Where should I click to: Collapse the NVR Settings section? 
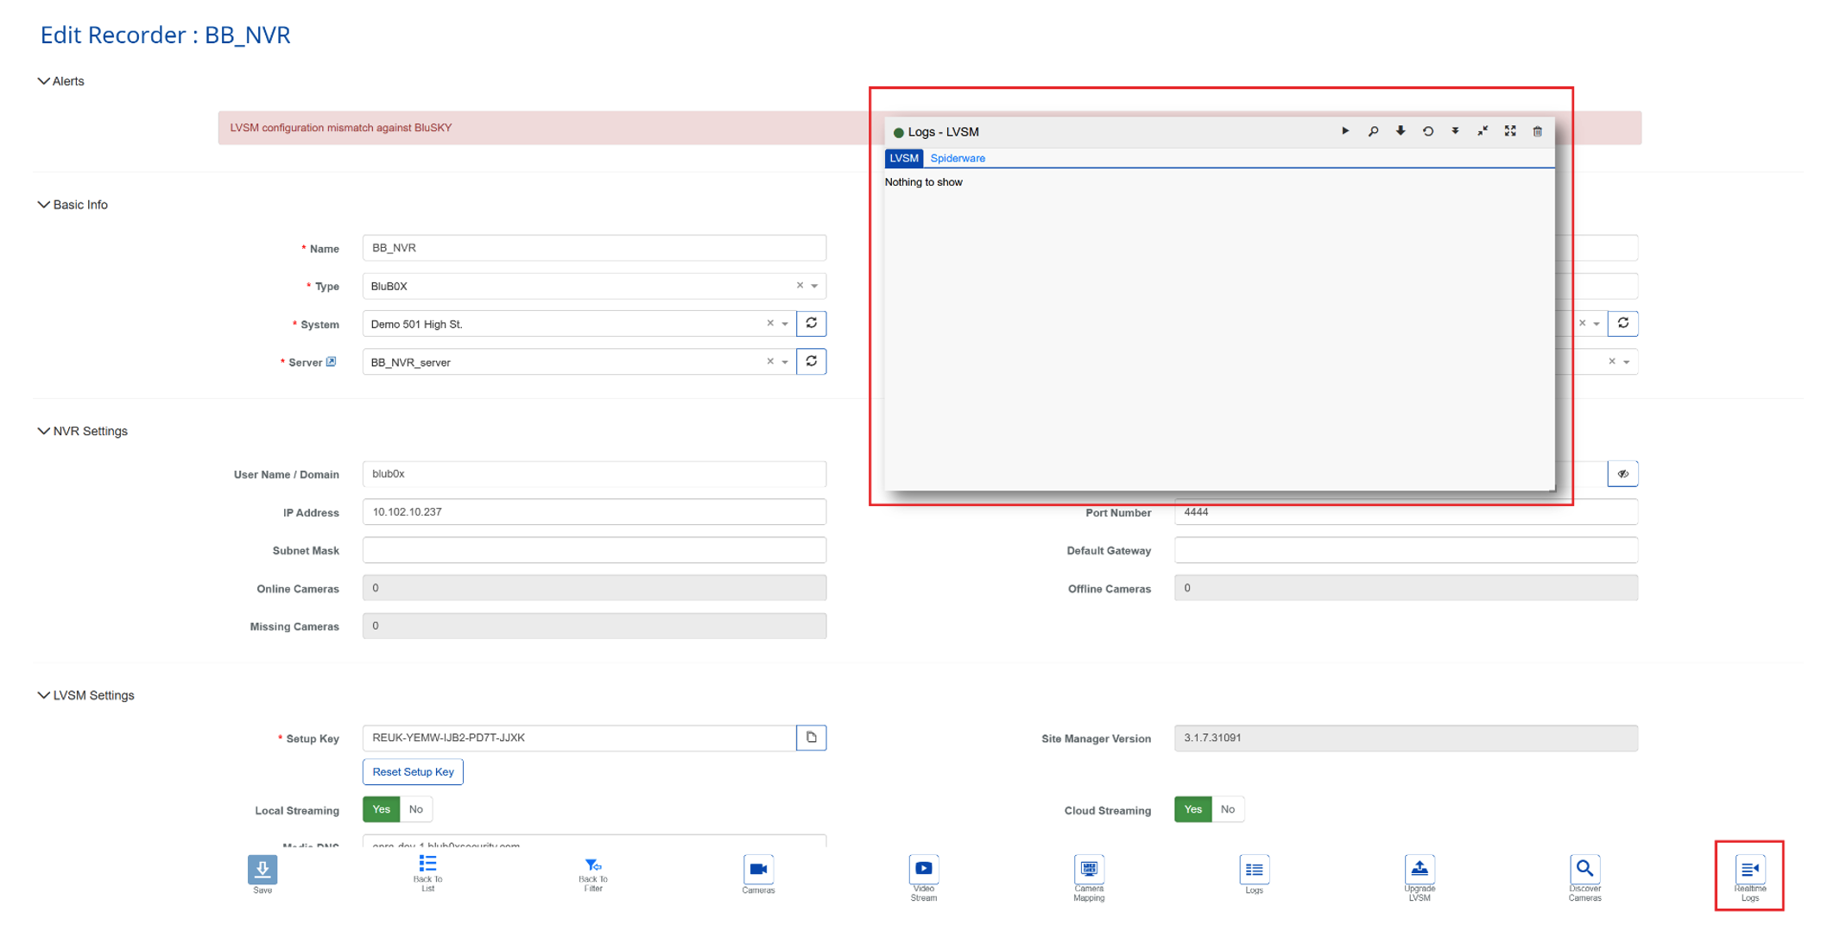43,431
